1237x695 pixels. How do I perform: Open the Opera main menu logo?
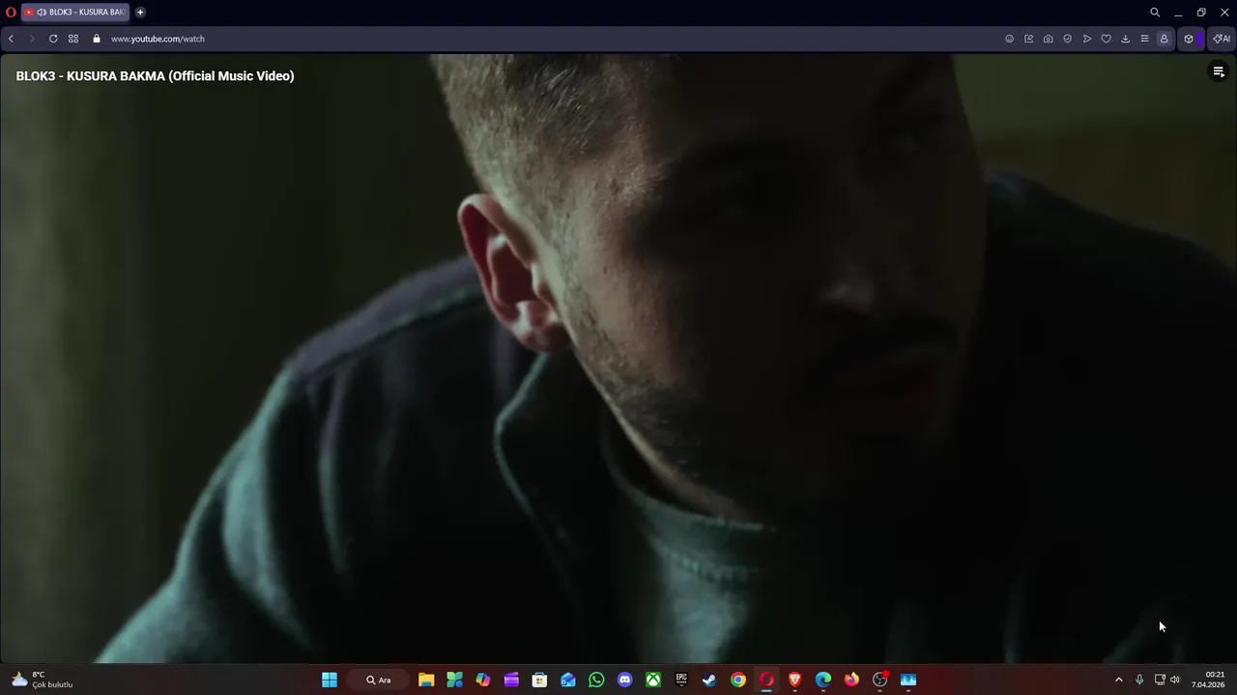click(x=11, y=13)
